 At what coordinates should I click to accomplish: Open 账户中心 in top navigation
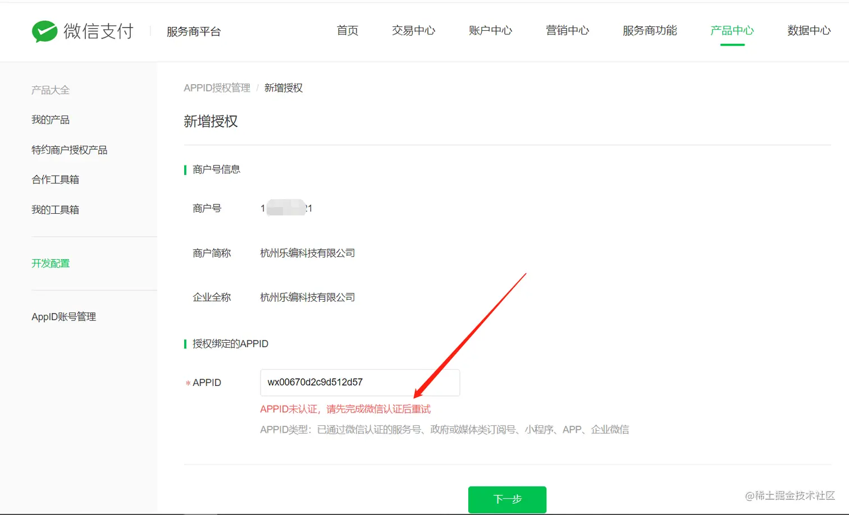[x=490, y=30]
